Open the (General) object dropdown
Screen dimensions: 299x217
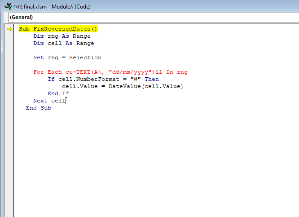click(154, 18)
